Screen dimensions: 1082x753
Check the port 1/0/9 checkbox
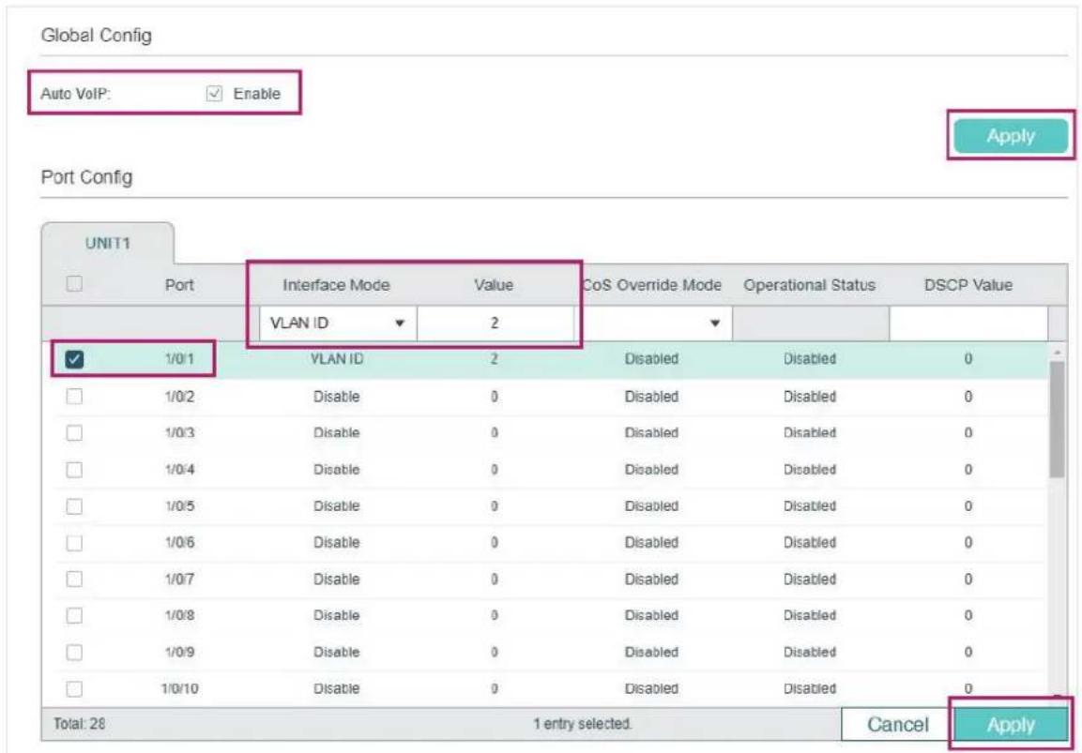(74, 653)
